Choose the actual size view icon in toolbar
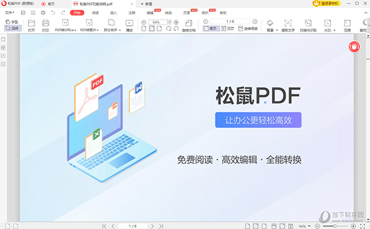This screenshot has width=370, height=229. coord(144,28)
